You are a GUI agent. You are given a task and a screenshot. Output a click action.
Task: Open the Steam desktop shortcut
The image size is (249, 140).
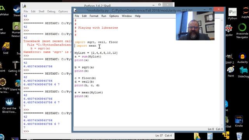pos(16,10)
